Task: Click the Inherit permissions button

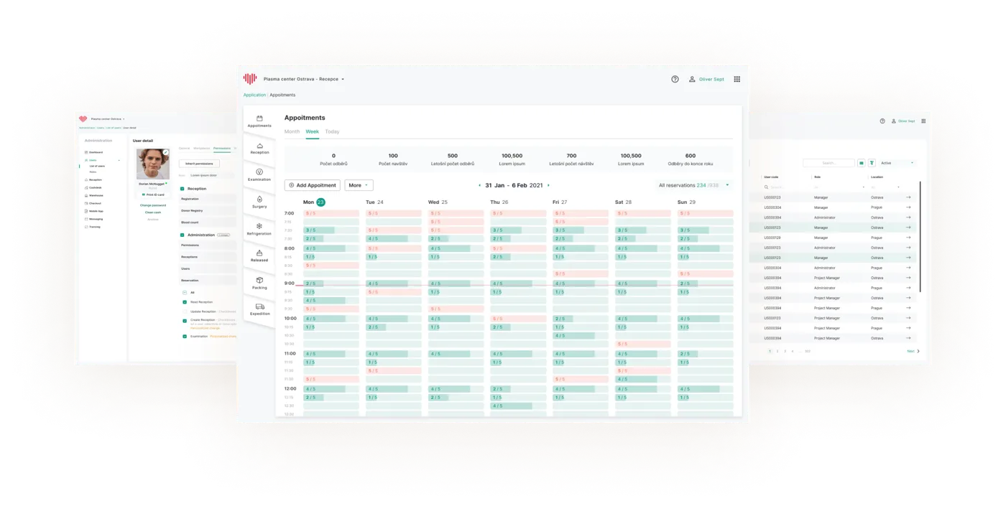Action: (199, 164)
